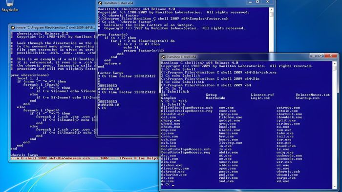Click the 'Login.csh' entry
Screen dimensions: 342x192
point(260,98)
